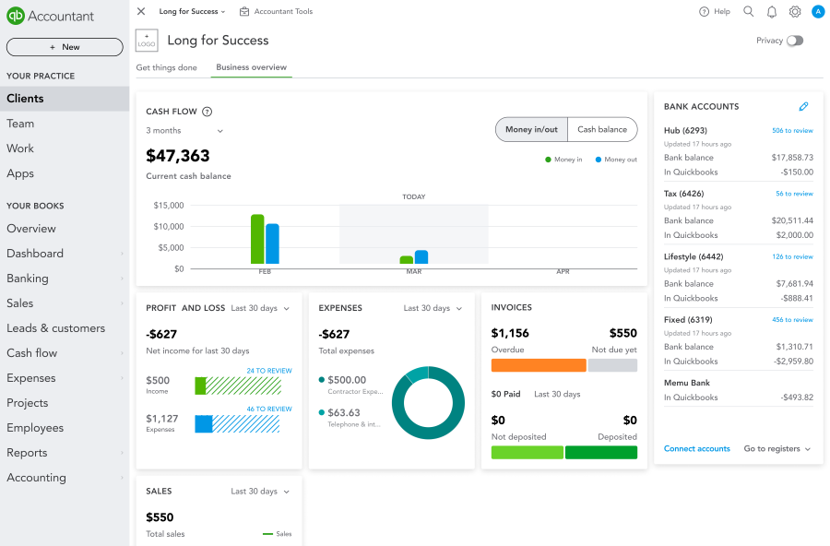Open the 3 months period dropdown

click(x=184, y=130)
